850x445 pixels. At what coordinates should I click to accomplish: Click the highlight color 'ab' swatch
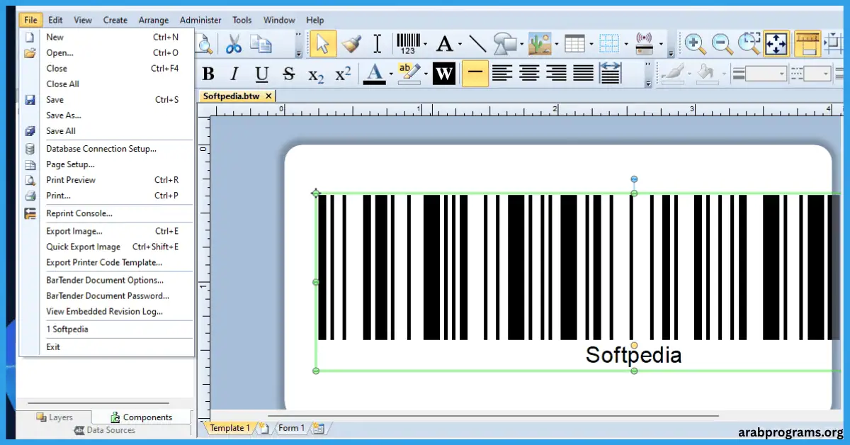(x=409, y=73)
